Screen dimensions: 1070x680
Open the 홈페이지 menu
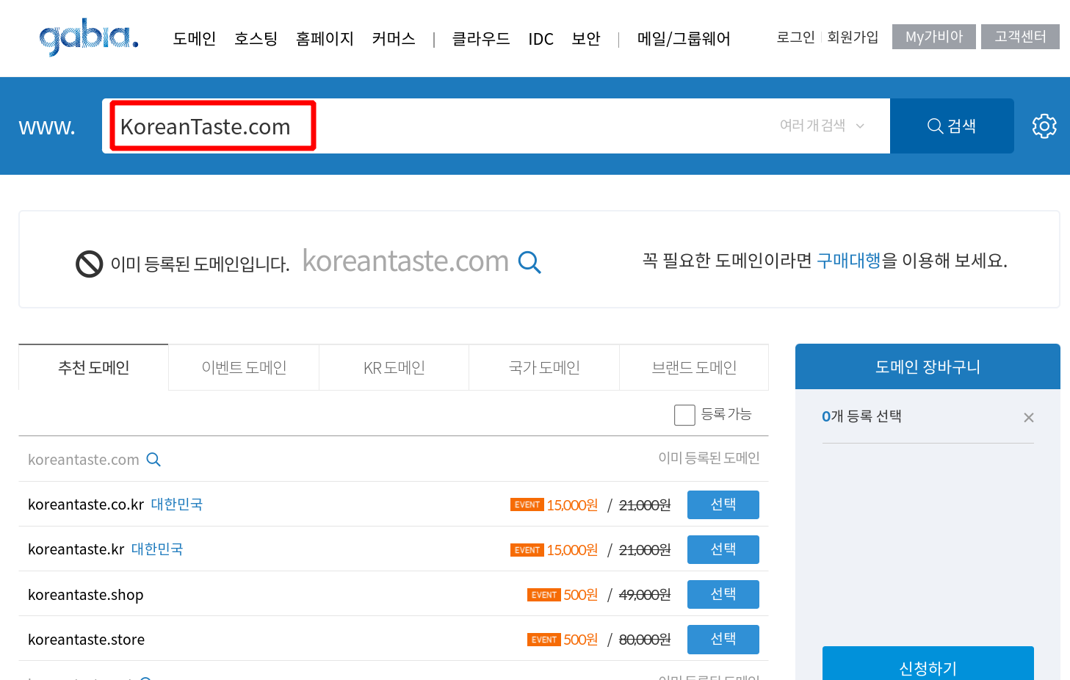point(325,38)
